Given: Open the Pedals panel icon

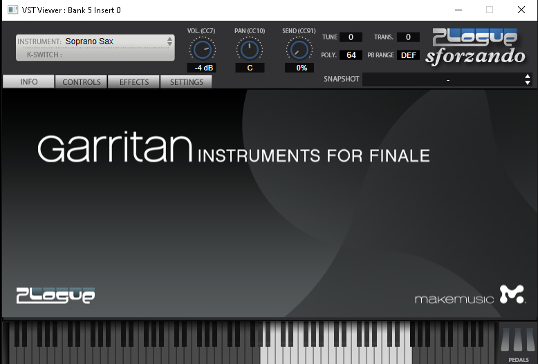Looking at the screenshot, I should click(x=518, y=343).
